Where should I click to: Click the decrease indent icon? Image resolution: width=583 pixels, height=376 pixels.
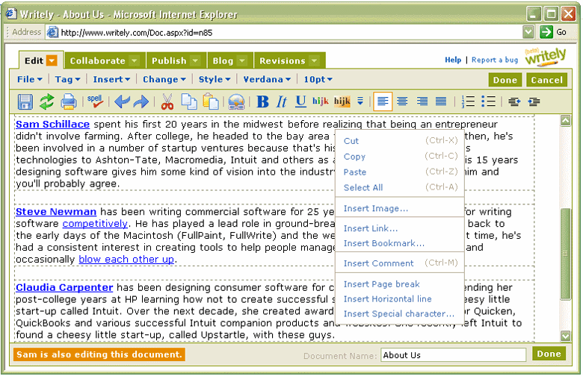coord(514,101)
